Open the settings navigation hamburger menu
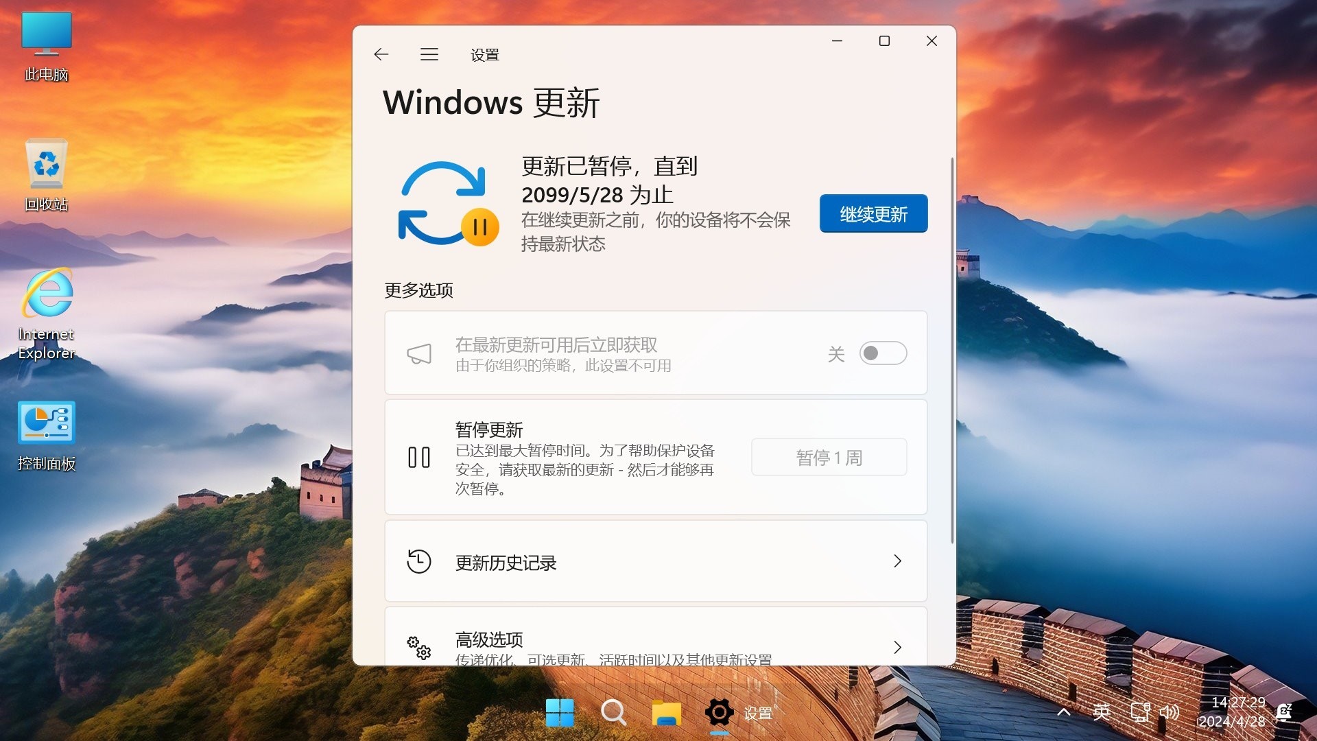The image size is (1317, 741). [x=429, y=54]
